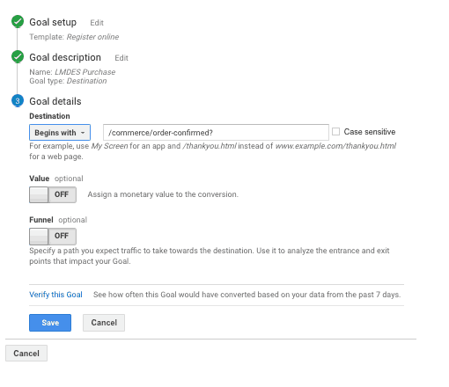Click the bottom-most Cancel button
The width and height of the screenshot is (449, 387).
coord(26,353)
